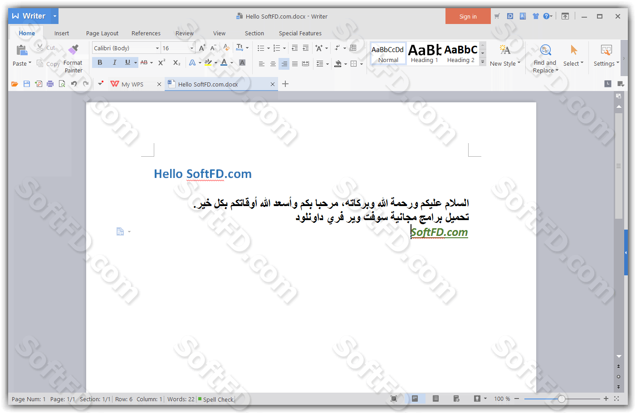Open file with folder icon
Screen dimensions: 636x413
(15, 84)
